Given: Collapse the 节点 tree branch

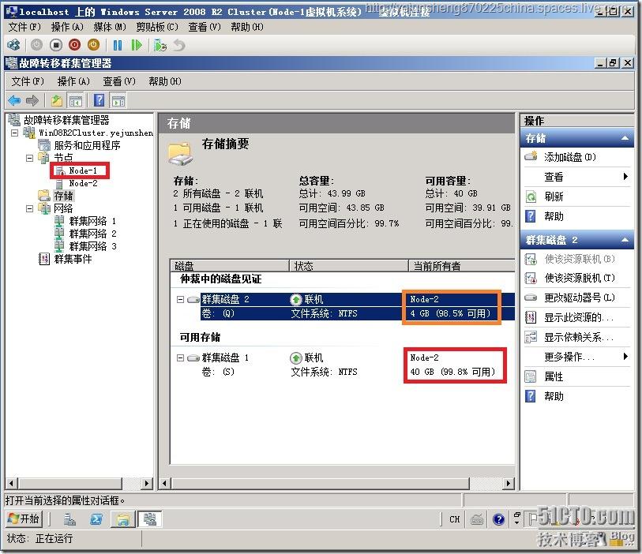Looking at the screenshot, I should (x=29, y=158).
